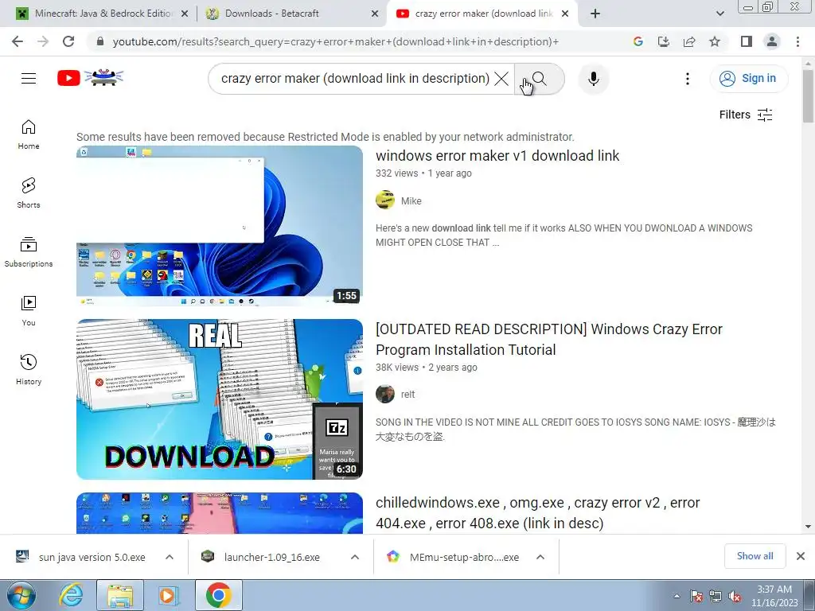The width and height of the screenshot is (815, 611).
Task: Open Shorts in the sidebar
Action: click(29, 193)
